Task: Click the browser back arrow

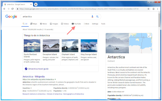Action: 4,9
